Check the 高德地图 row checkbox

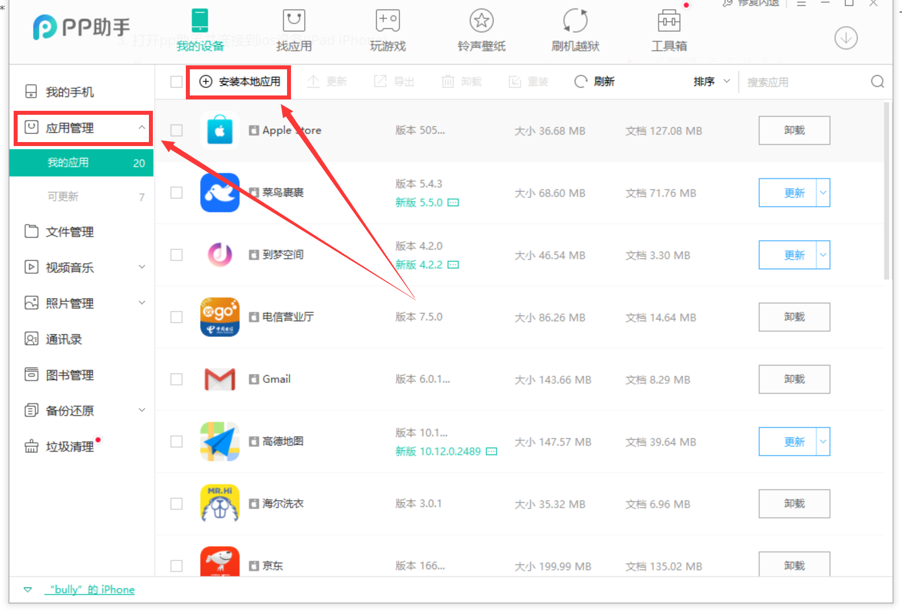point(177,442)
